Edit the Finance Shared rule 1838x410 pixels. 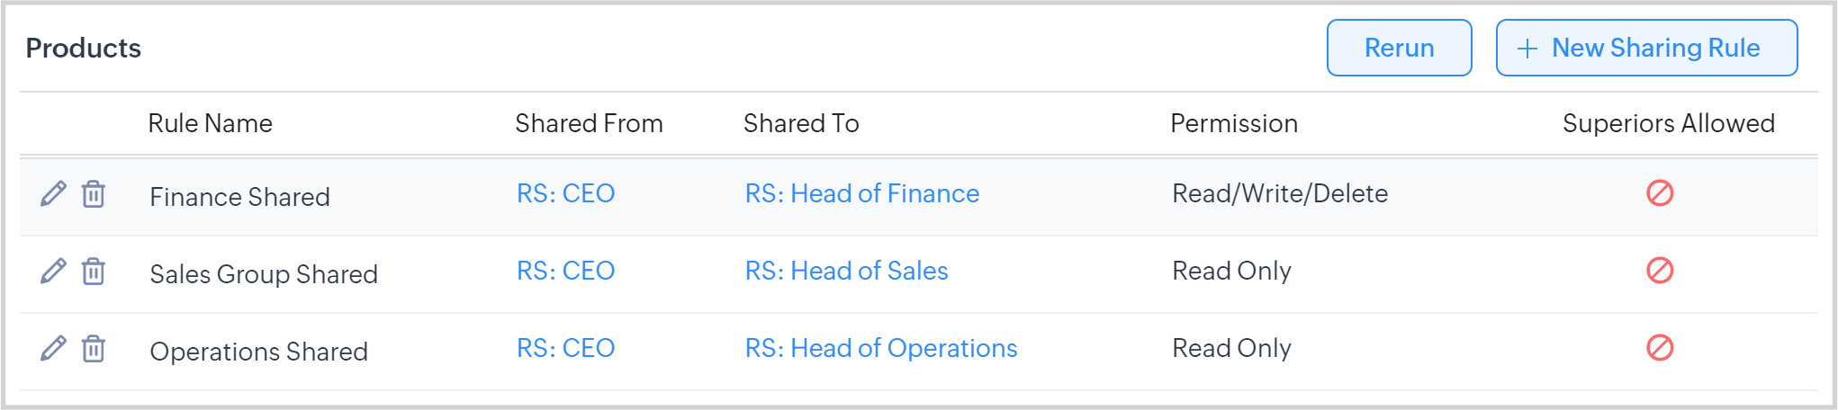(x=53, y=193)
